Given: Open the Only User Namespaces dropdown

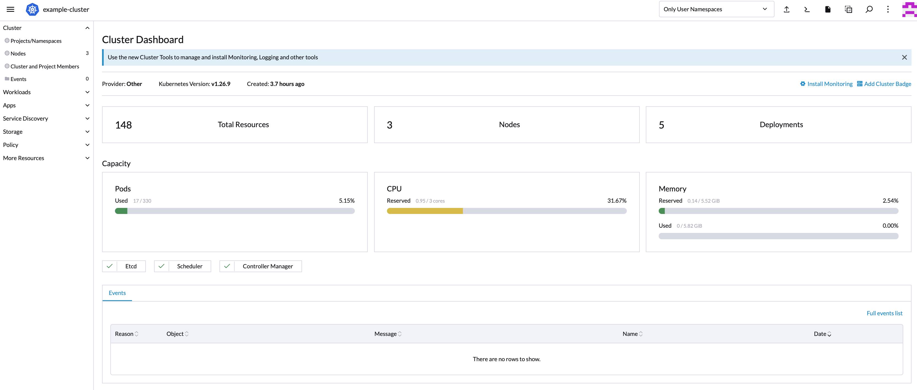Looking at the screenshot, I should 716,9.
